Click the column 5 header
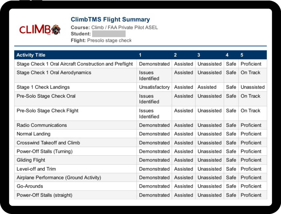The height and width of the screenshot is (214, 281). (242, 55)
